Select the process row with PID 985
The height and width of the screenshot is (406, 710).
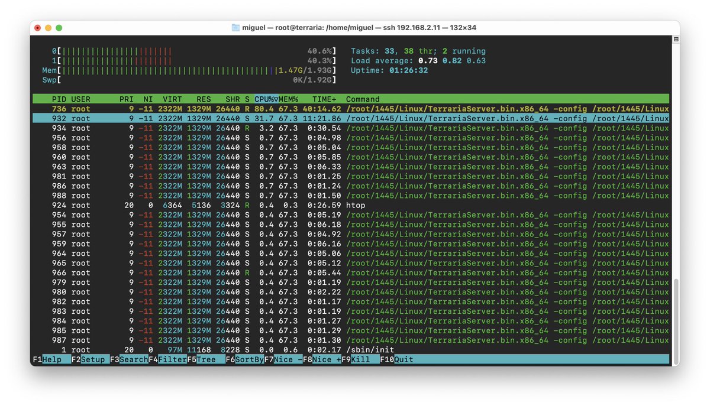point(351,331)
